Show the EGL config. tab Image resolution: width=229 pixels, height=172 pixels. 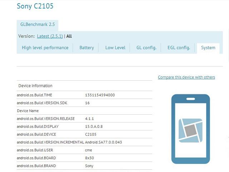(x=179, y=48)
